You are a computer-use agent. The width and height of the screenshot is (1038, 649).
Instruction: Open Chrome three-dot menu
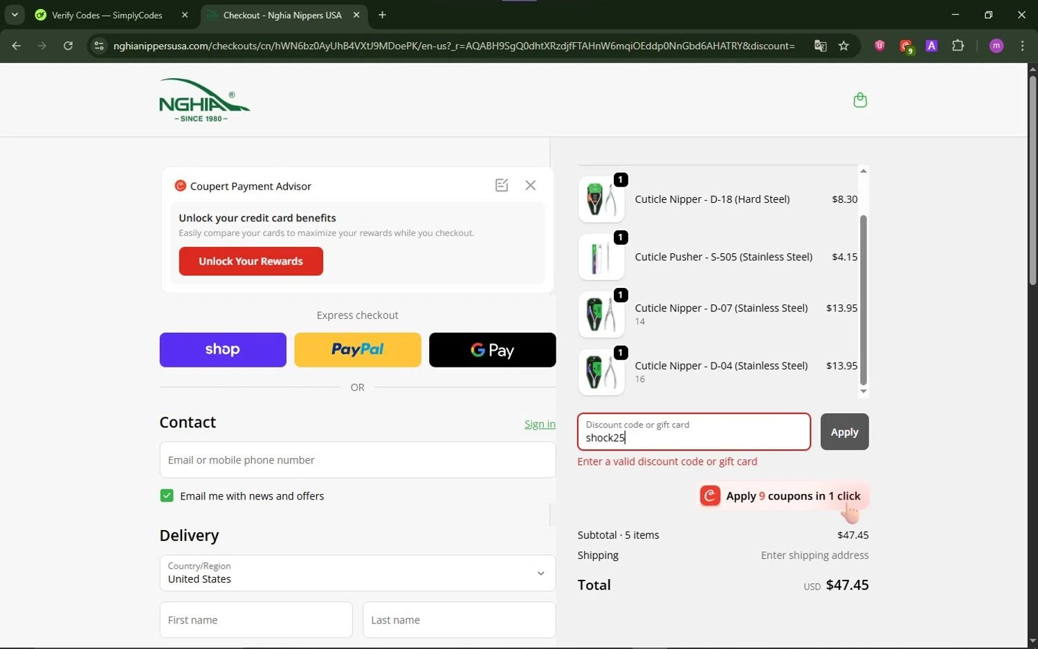pos(1022,46)
